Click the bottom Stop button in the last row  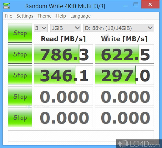[x=20, y=117]
